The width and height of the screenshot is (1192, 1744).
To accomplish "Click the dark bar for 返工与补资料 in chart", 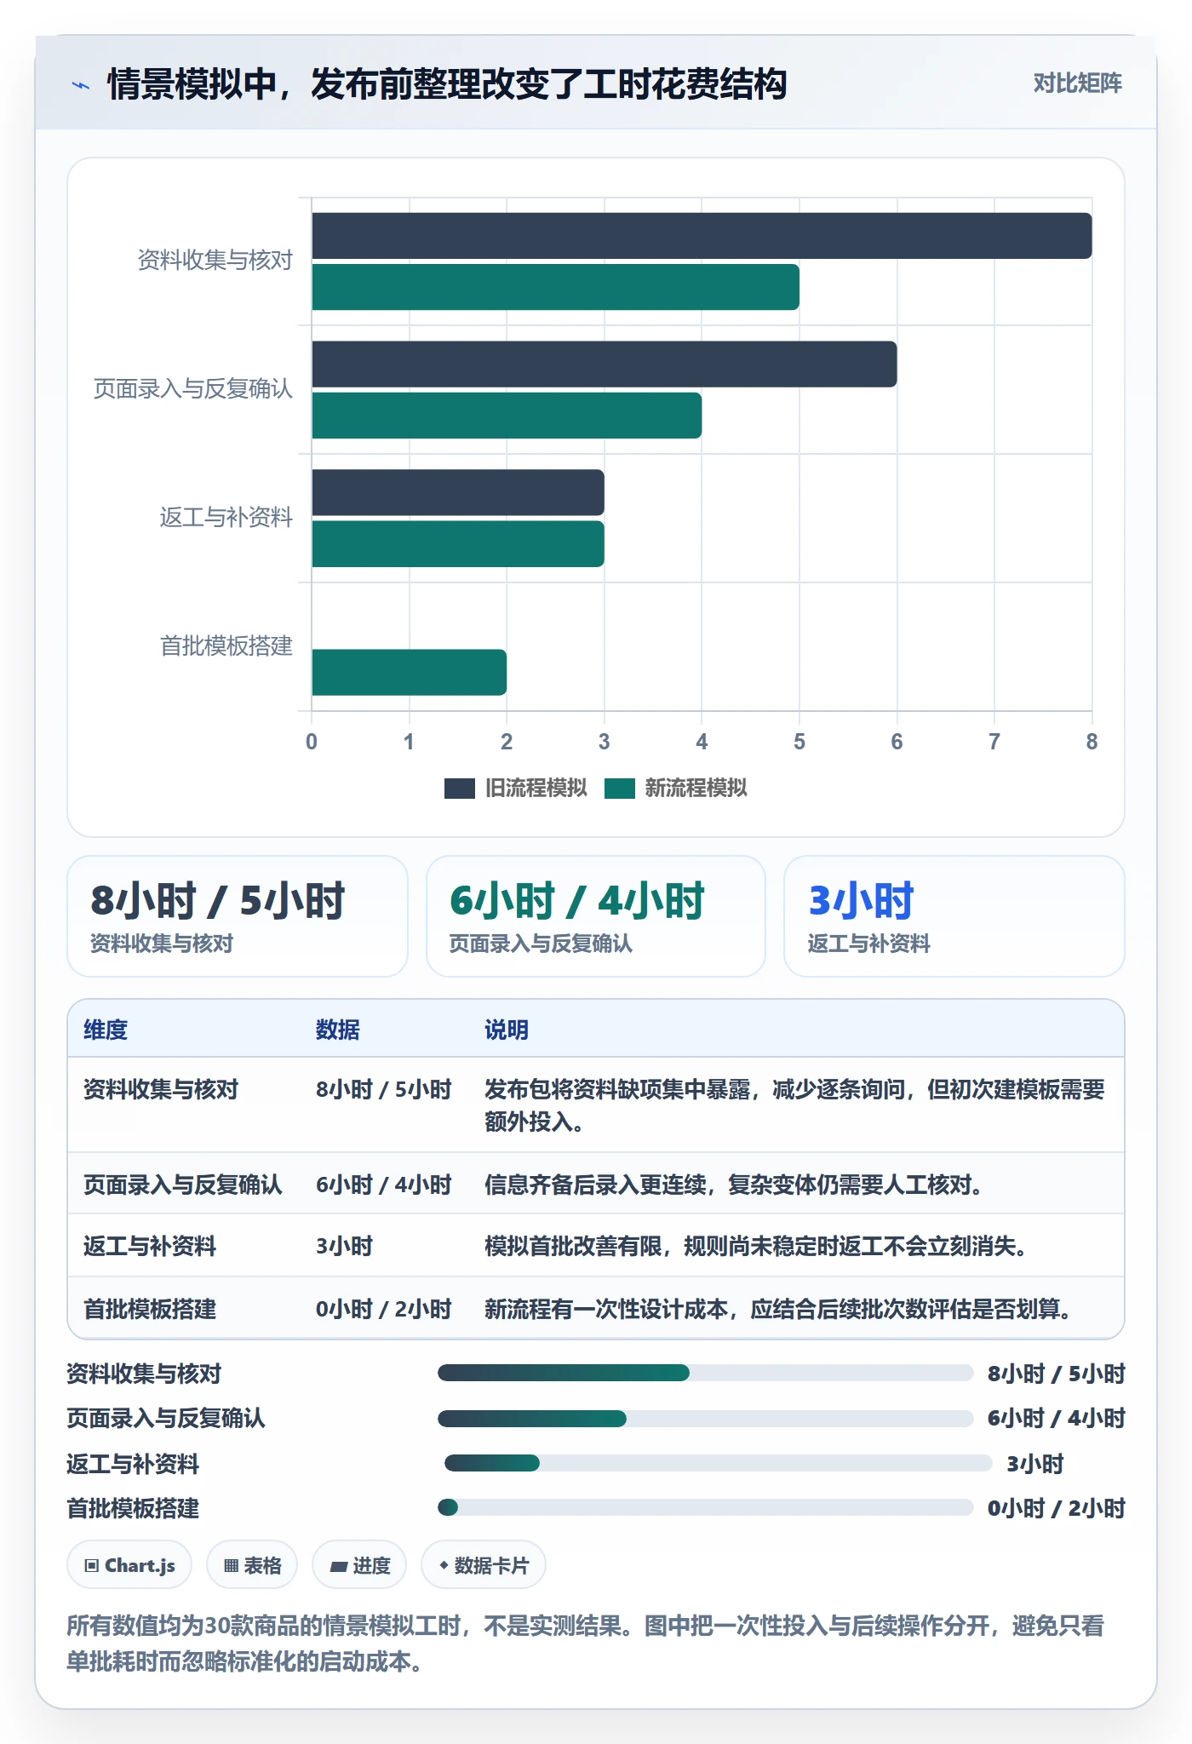I will 458,492.
